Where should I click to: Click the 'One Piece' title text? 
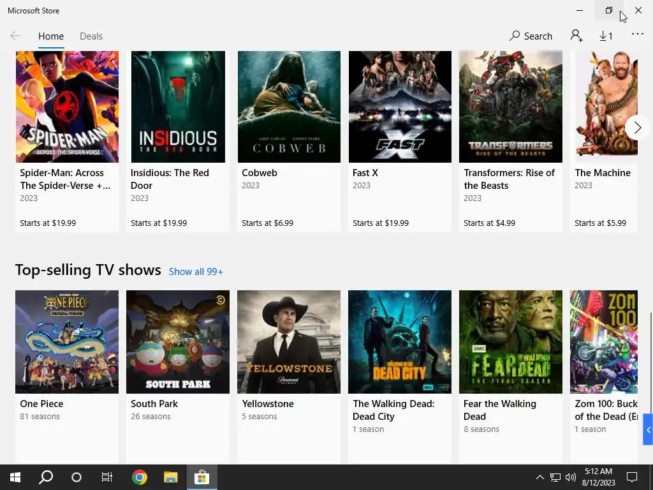coord(41,404)
